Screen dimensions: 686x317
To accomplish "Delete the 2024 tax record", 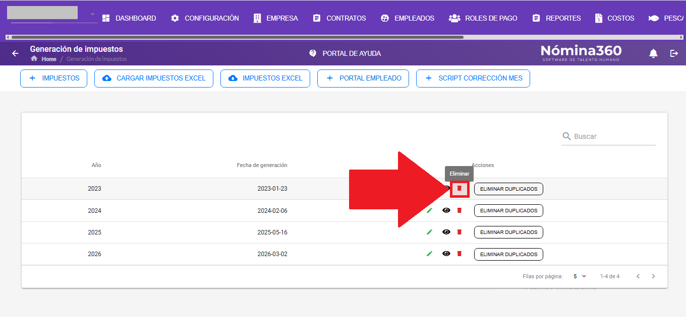I will coord(459,210).
